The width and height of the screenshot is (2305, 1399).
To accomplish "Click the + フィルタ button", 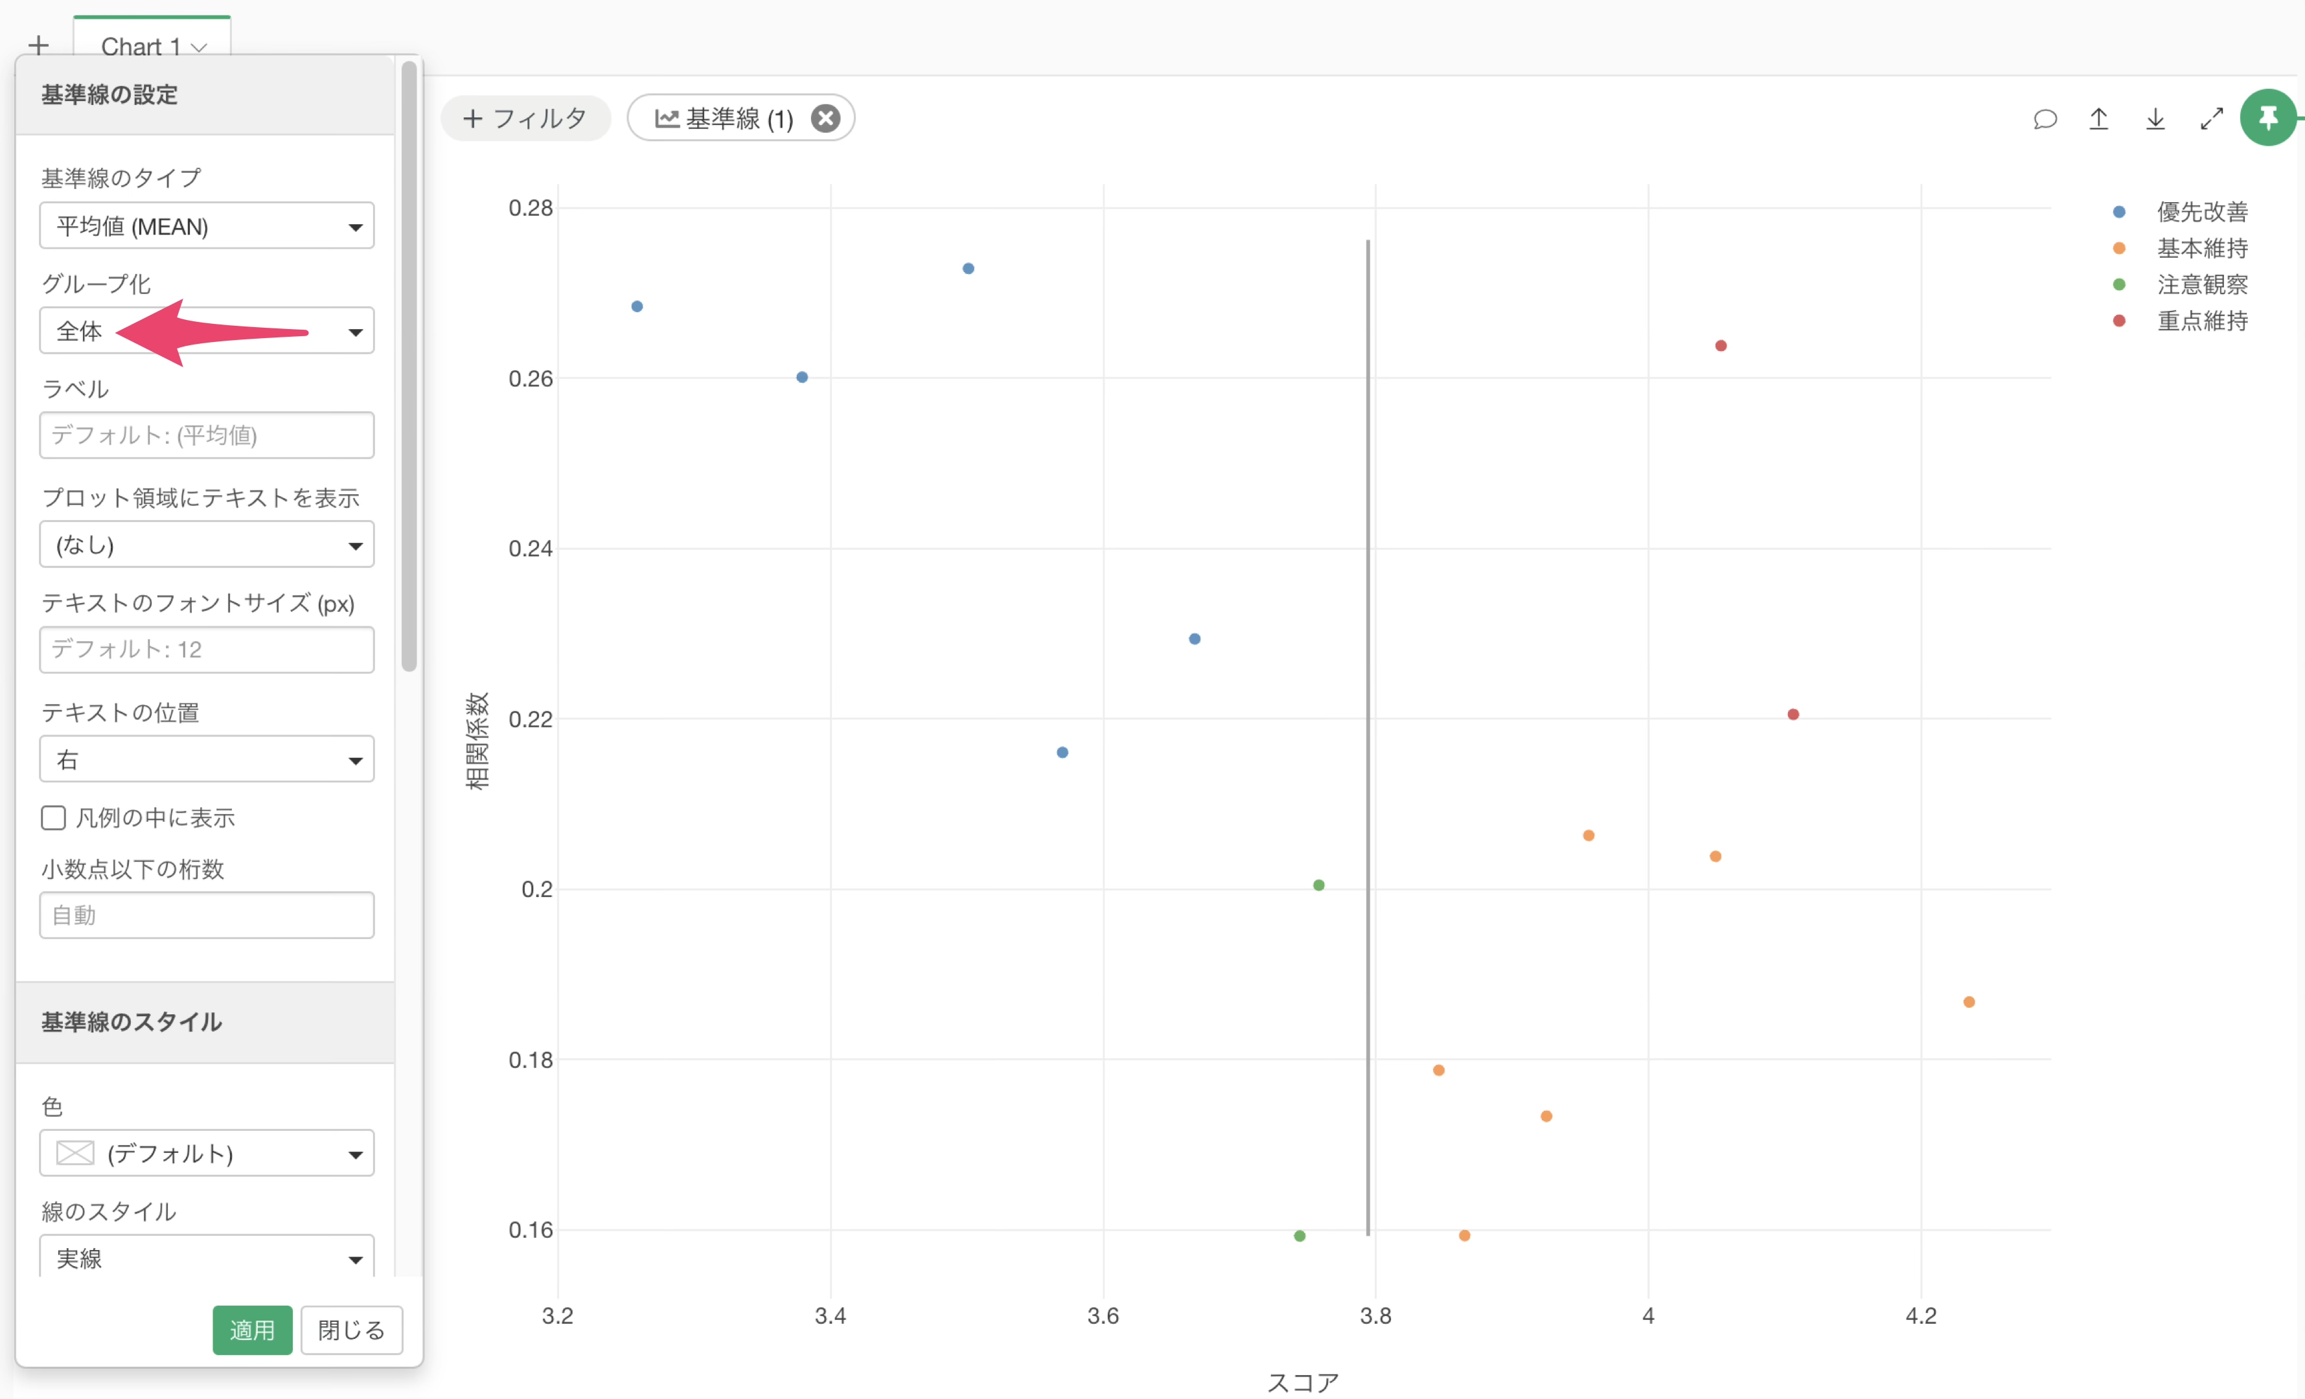I will coord(526,119).
